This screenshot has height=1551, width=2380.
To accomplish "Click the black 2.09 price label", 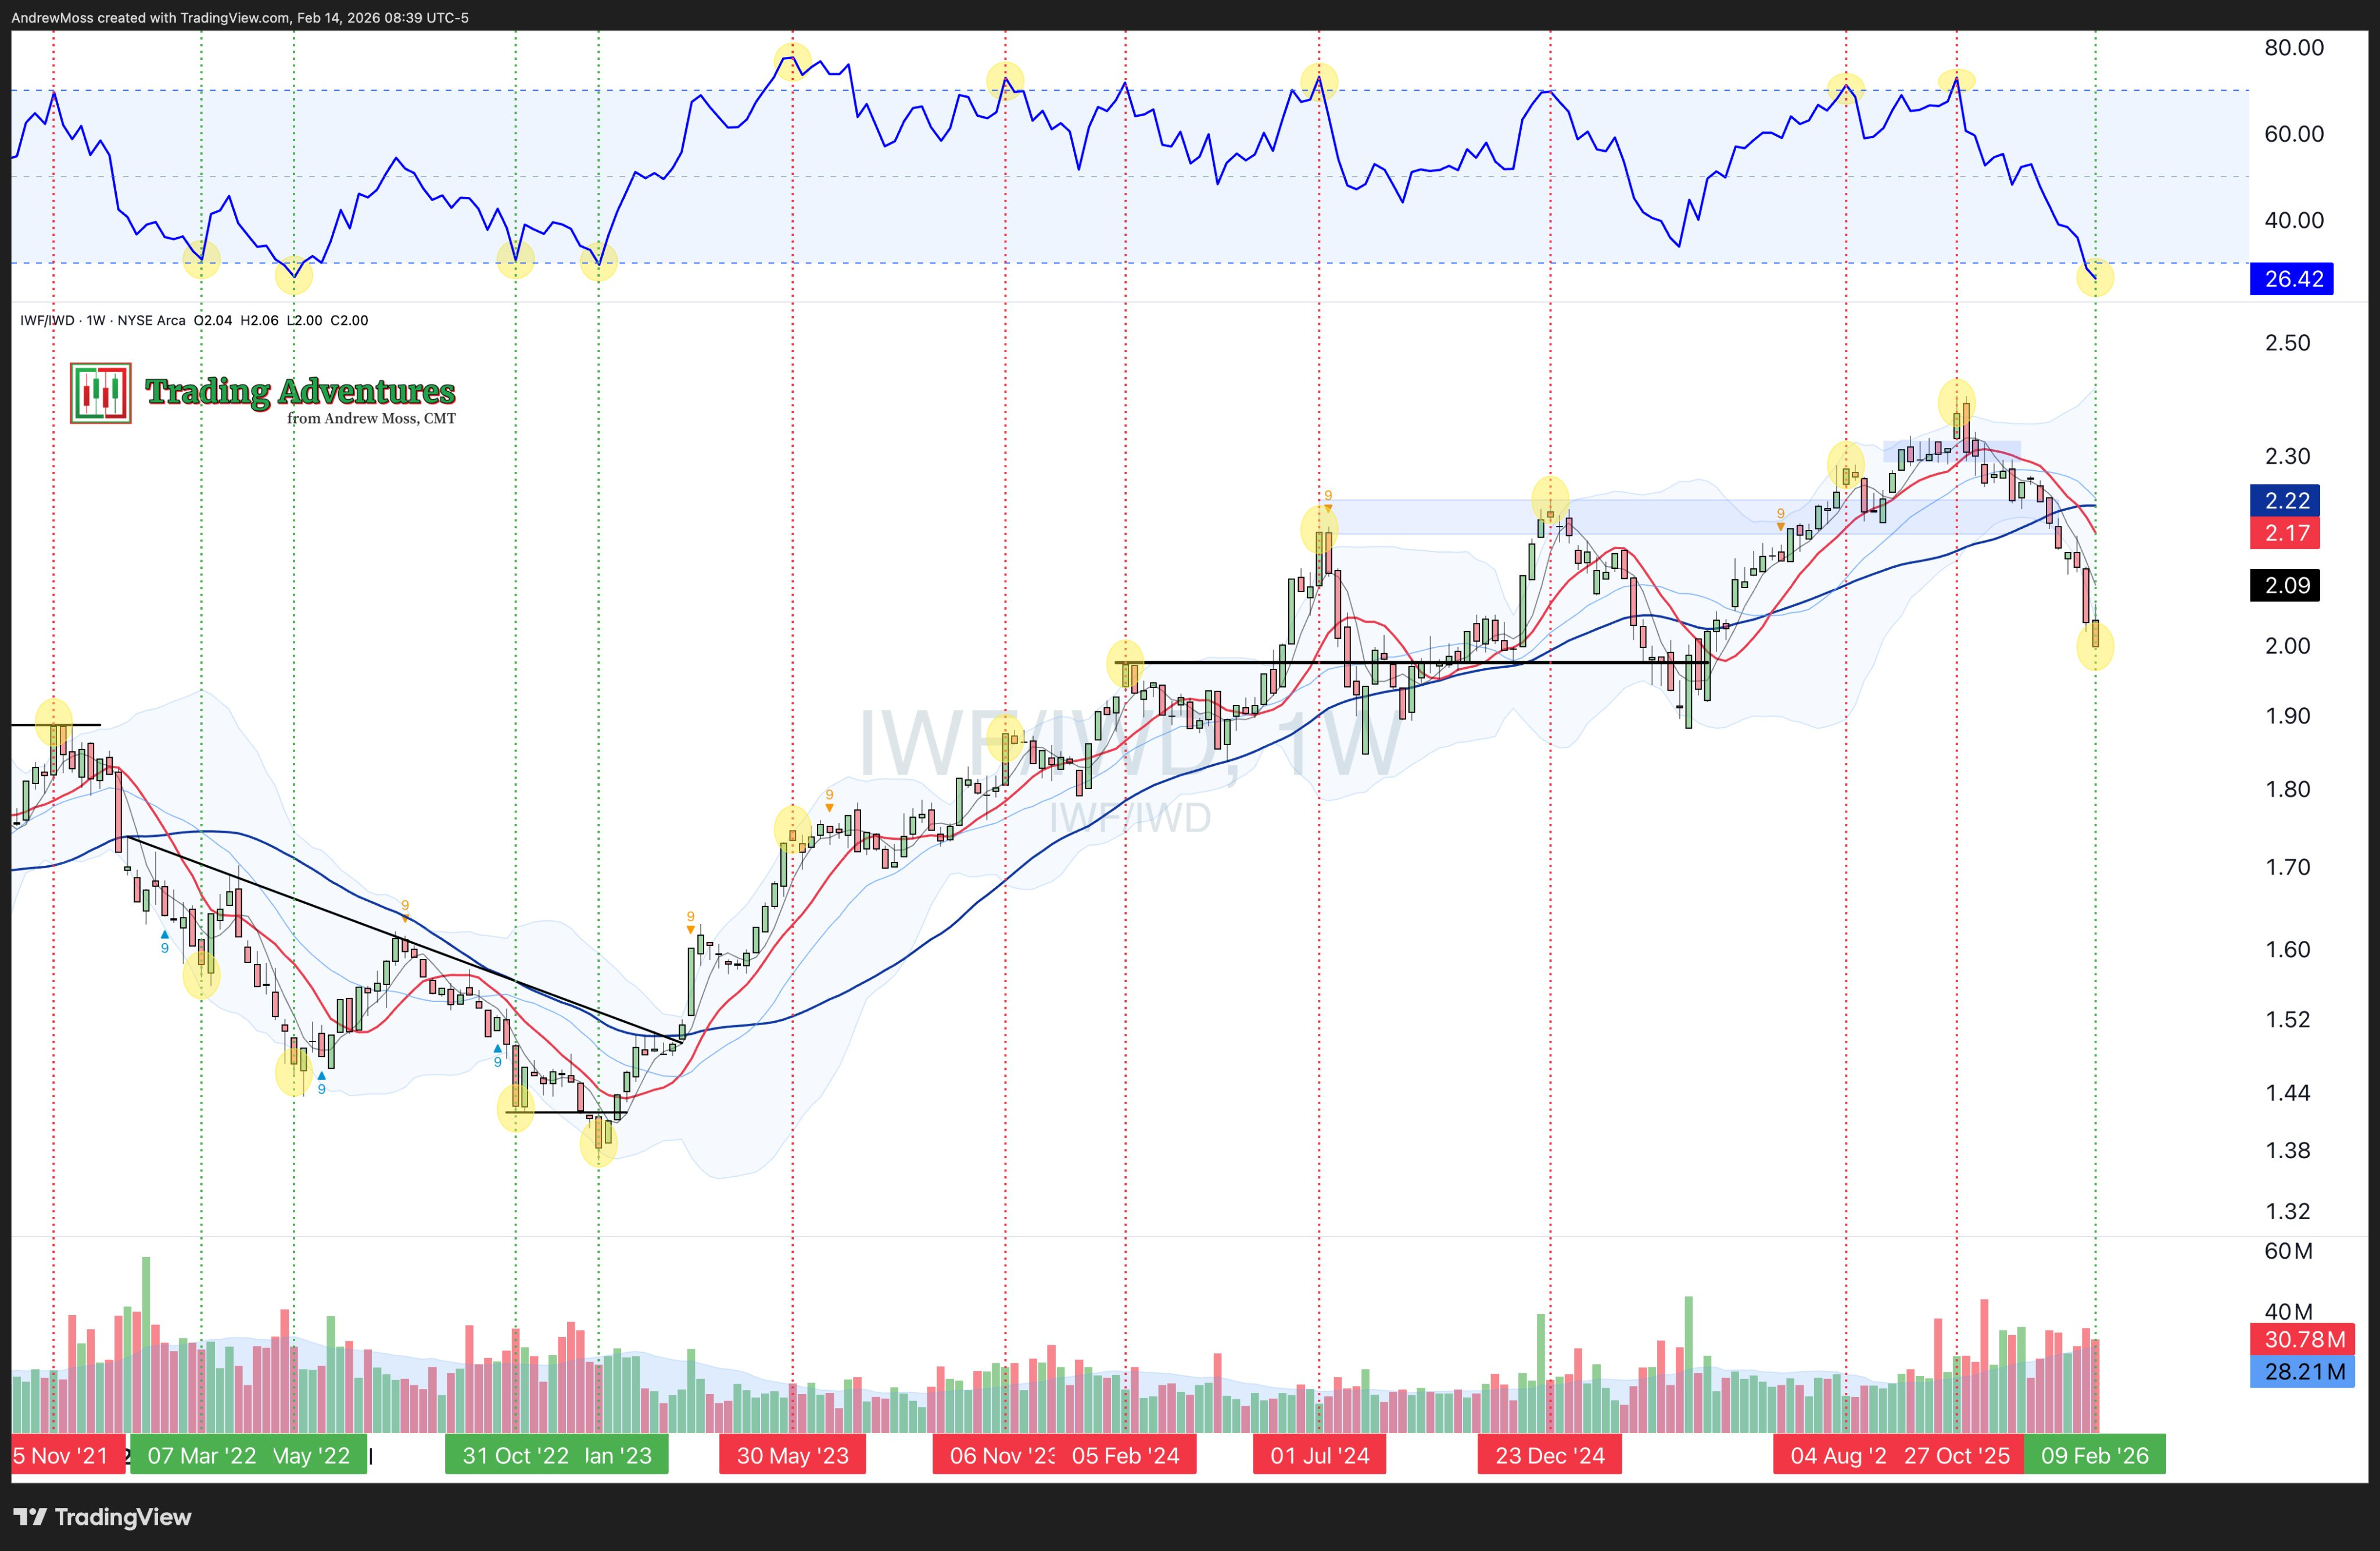I will point(2286,585).
